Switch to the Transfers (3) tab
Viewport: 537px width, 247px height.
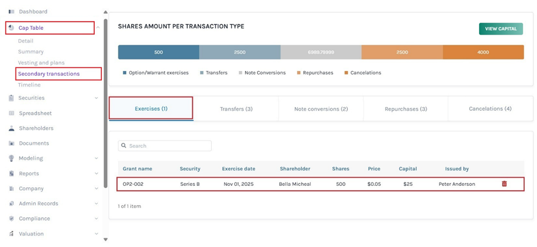pyautogui.click(x=236, y=109)
